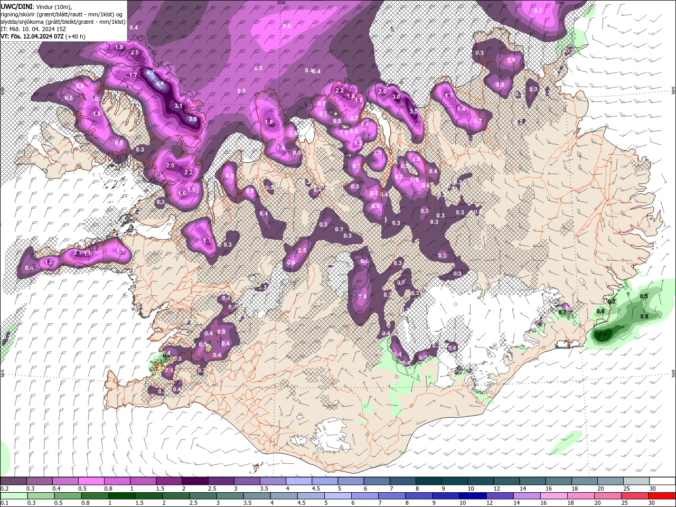Viewport: 676px width, 507px height.
Task: Click the 3.1 snowfall value on map
Action: click(179, 106)
